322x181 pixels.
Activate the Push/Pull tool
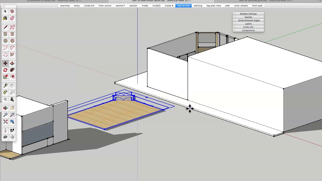point(12,63)
